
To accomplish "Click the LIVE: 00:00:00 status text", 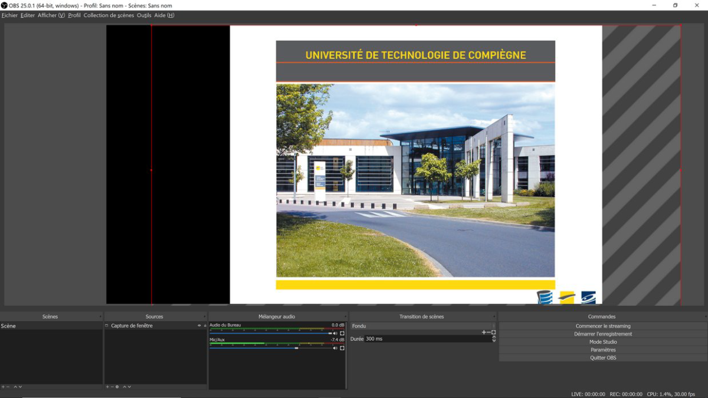I will [588, 394].
